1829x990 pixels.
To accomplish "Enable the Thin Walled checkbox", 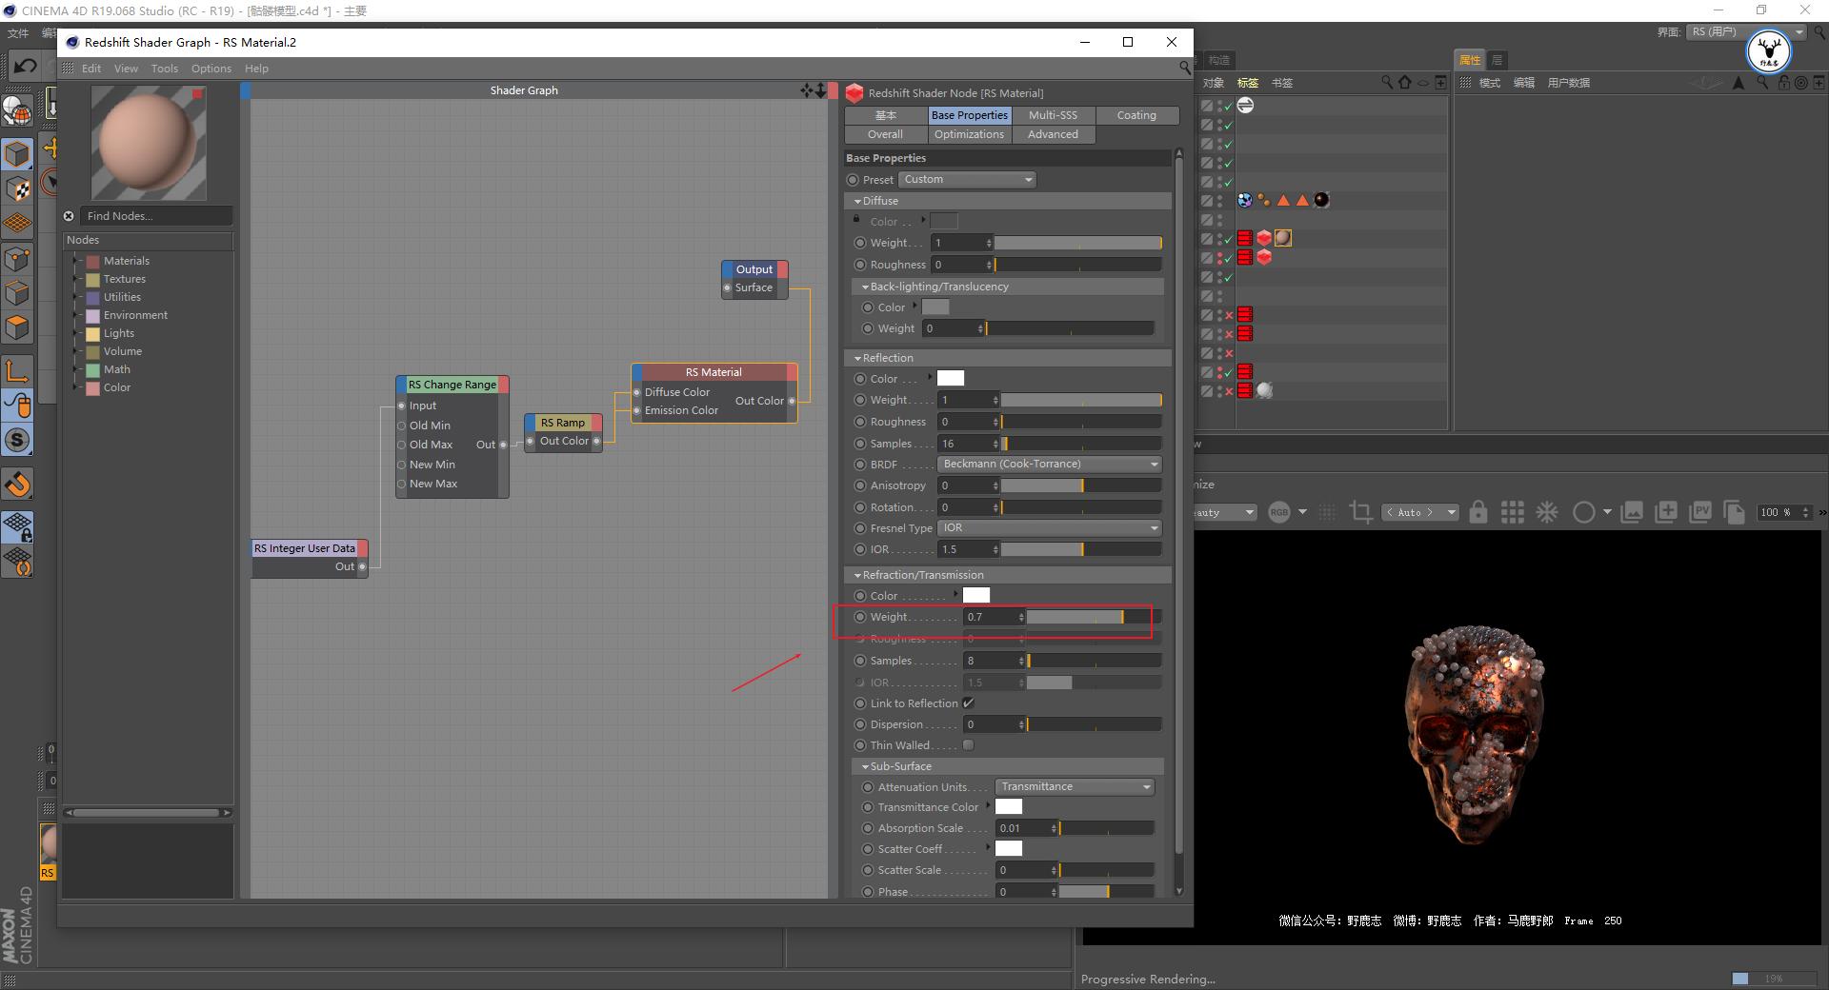I will point(969,745).
